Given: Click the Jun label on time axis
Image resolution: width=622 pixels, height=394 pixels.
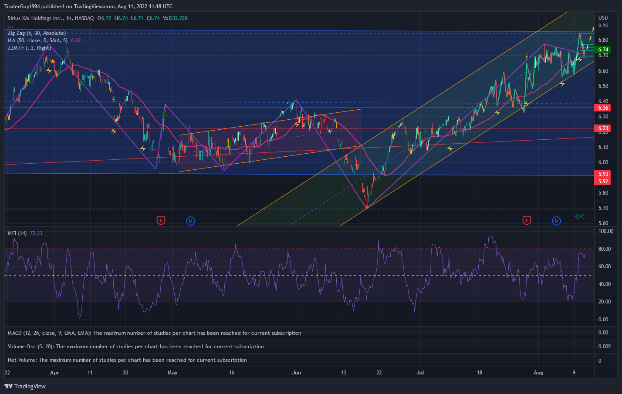Looking at the screenshot, I should coord(297,373).
